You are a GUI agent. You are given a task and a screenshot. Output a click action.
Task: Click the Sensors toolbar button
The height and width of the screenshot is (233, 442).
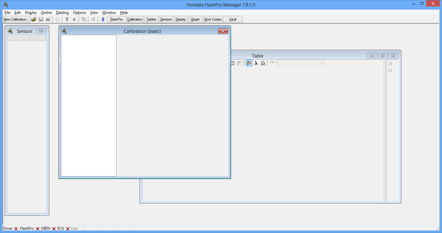click(166, 19)
